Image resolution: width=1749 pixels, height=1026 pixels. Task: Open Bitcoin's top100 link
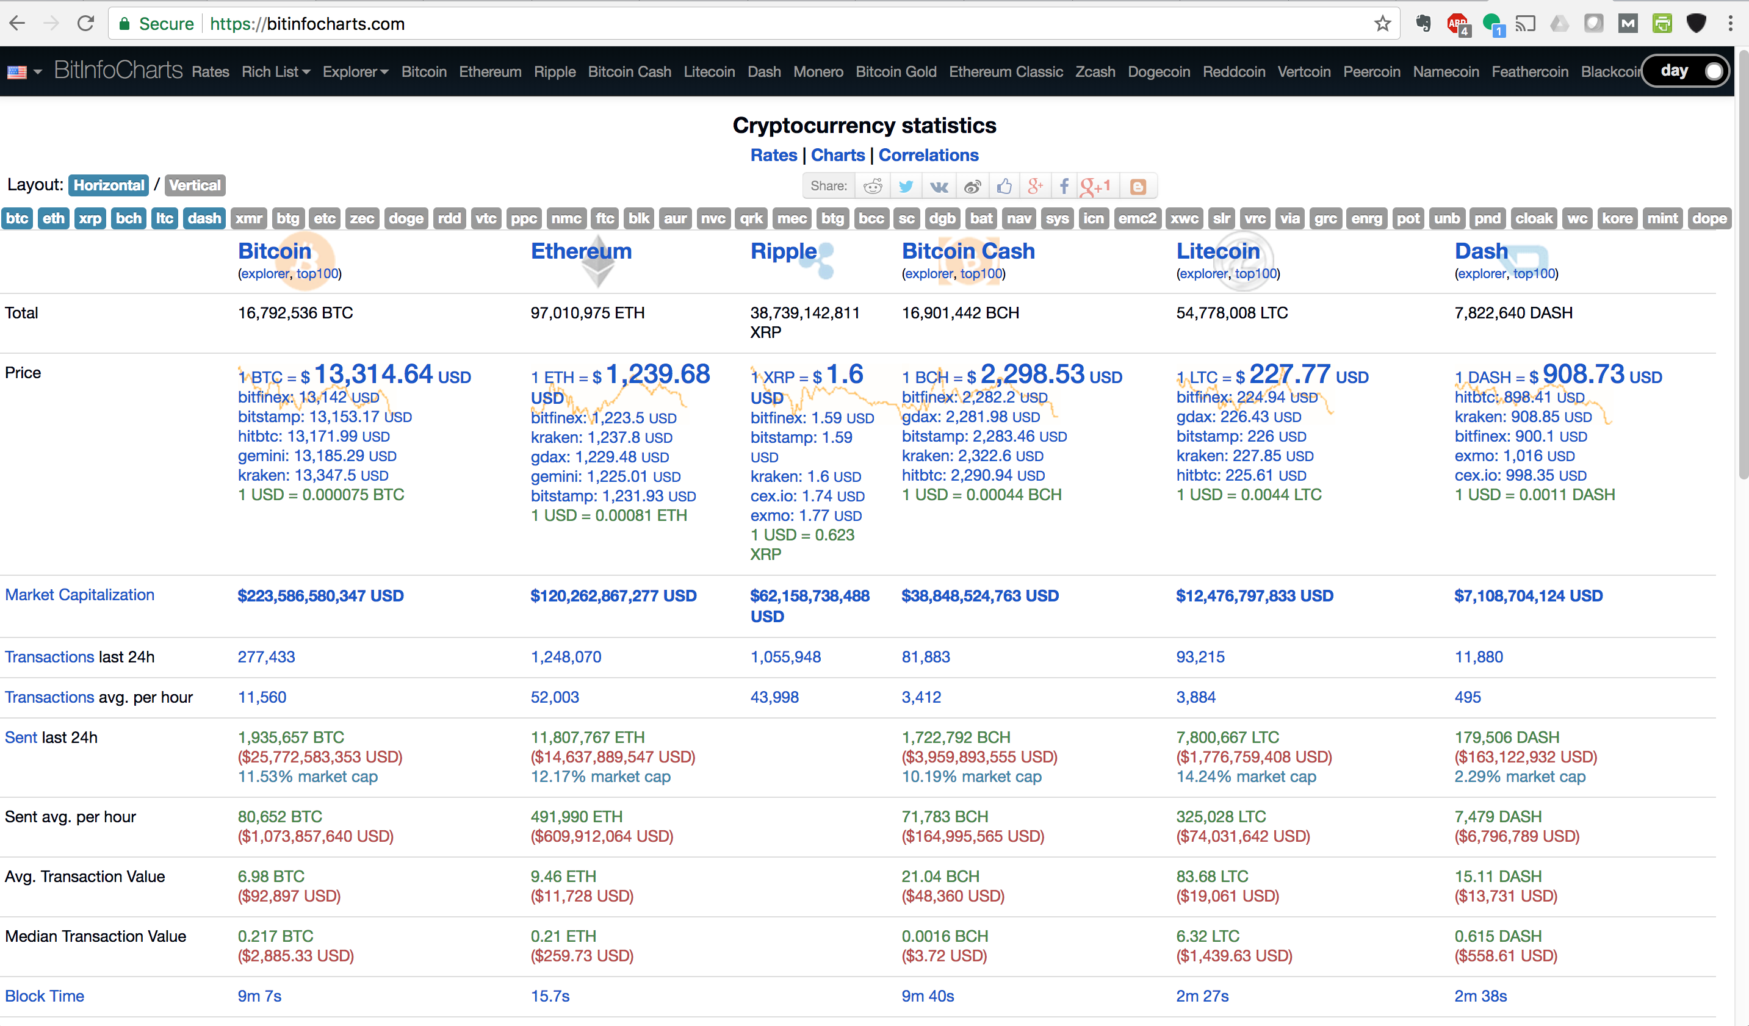tap(317, 274)
